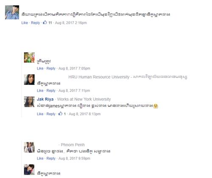
Task: Click thumbs-up icon on Jak Riya's comment
Action: [60, 114]
